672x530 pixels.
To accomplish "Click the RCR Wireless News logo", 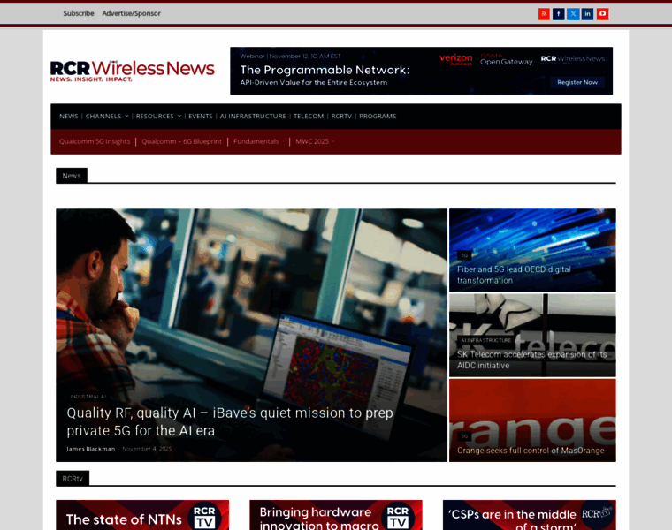I will 133,71.
